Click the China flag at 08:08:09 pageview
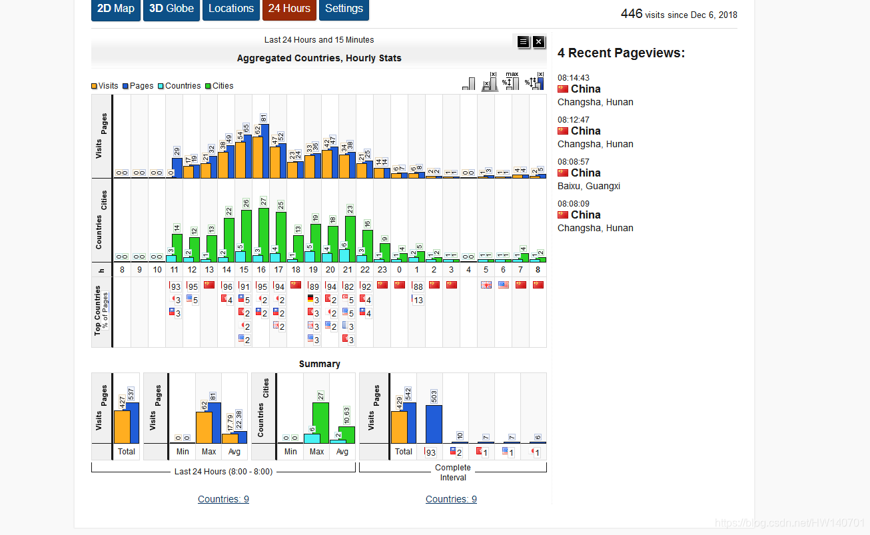The width and height of the screenshot is (870, 535). point(563,215)
